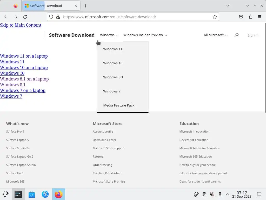266x200 pixels.
Task: Open Account profile footer link
Action: click(x=103, y=132)
